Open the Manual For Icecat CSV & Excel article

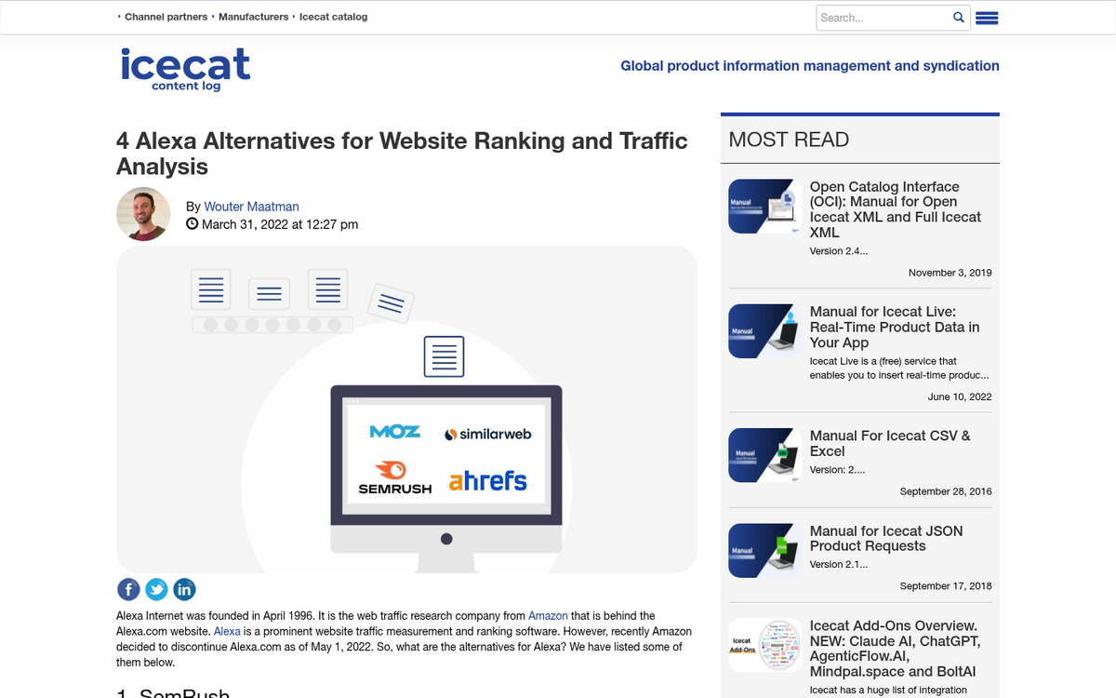click(889, 443)
